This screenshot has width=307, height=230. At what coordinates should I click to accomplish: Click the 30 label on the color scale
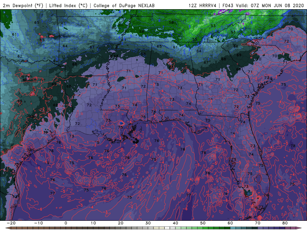pos(148,223)
